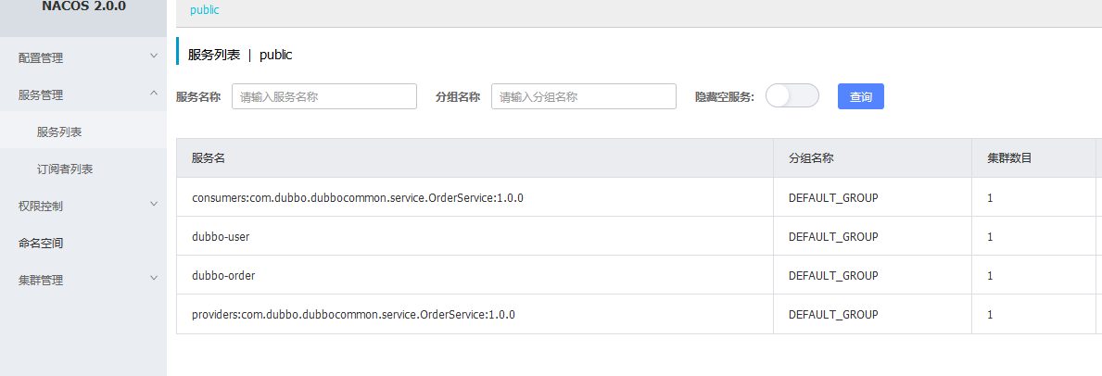Viewport: 1102px width, 376px height.
Task: Click the 查询 search button
Action: (x=861, y=96)
